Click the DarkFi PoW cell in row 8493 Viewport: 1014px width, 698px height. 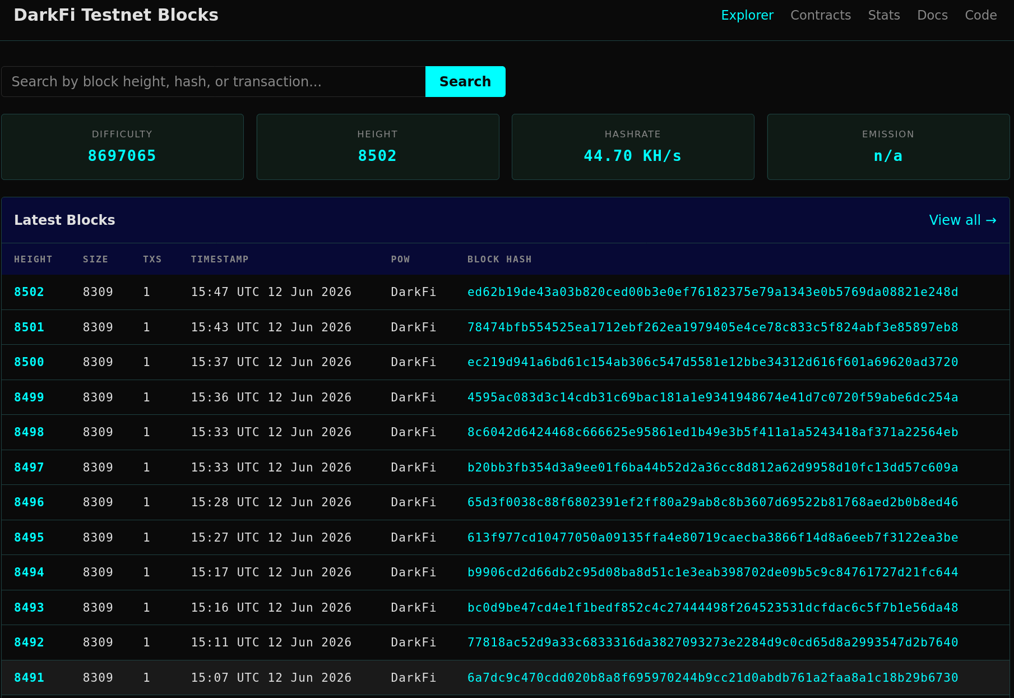[x=414, y=608]
